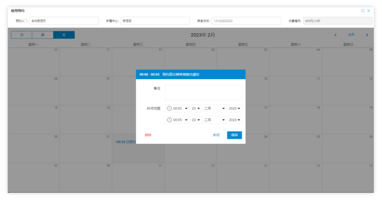
Task: Go to previous month arrow
Action: (336, 35)
